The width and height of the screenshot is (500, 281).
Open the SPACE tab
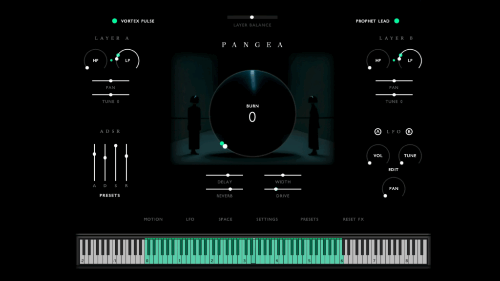point(225,220)
